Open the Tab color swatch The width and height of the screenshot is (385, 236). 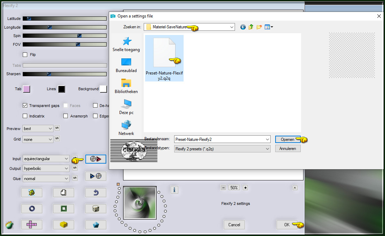pyautogui.click(x=27, y=89)
